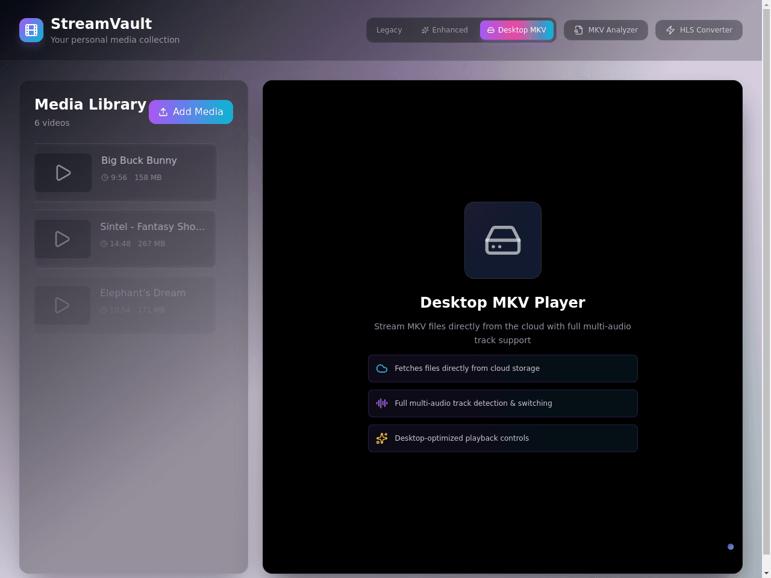
Task: Click the StreamVault film logo icon
Action: tap(31, 30)
